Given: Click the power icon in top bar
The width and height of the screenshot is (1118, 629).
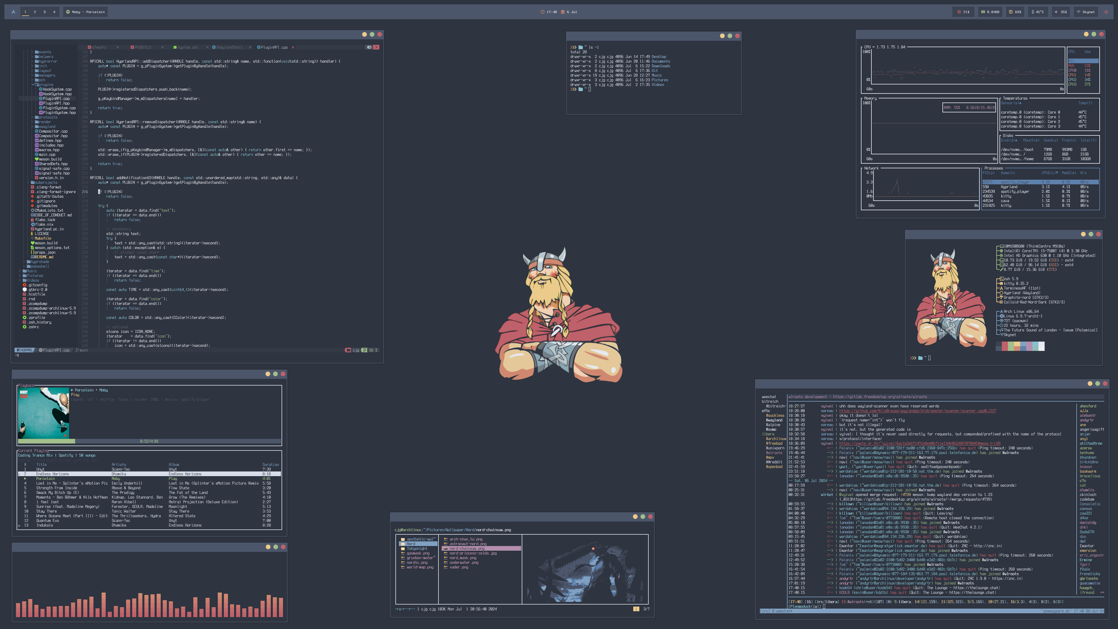Looking at the screenshot, I should click(x=1106, y=12).
